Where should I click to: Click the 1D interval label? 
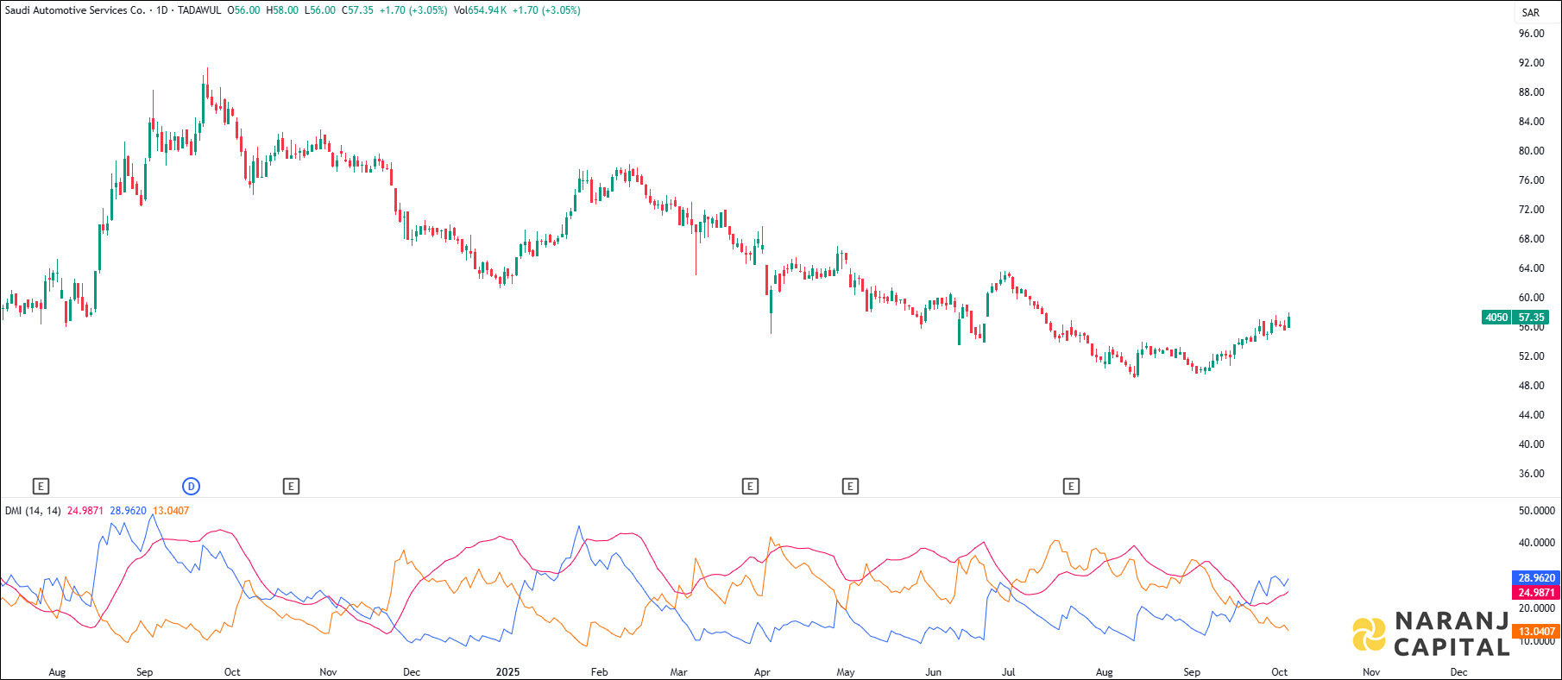[161, 10]
